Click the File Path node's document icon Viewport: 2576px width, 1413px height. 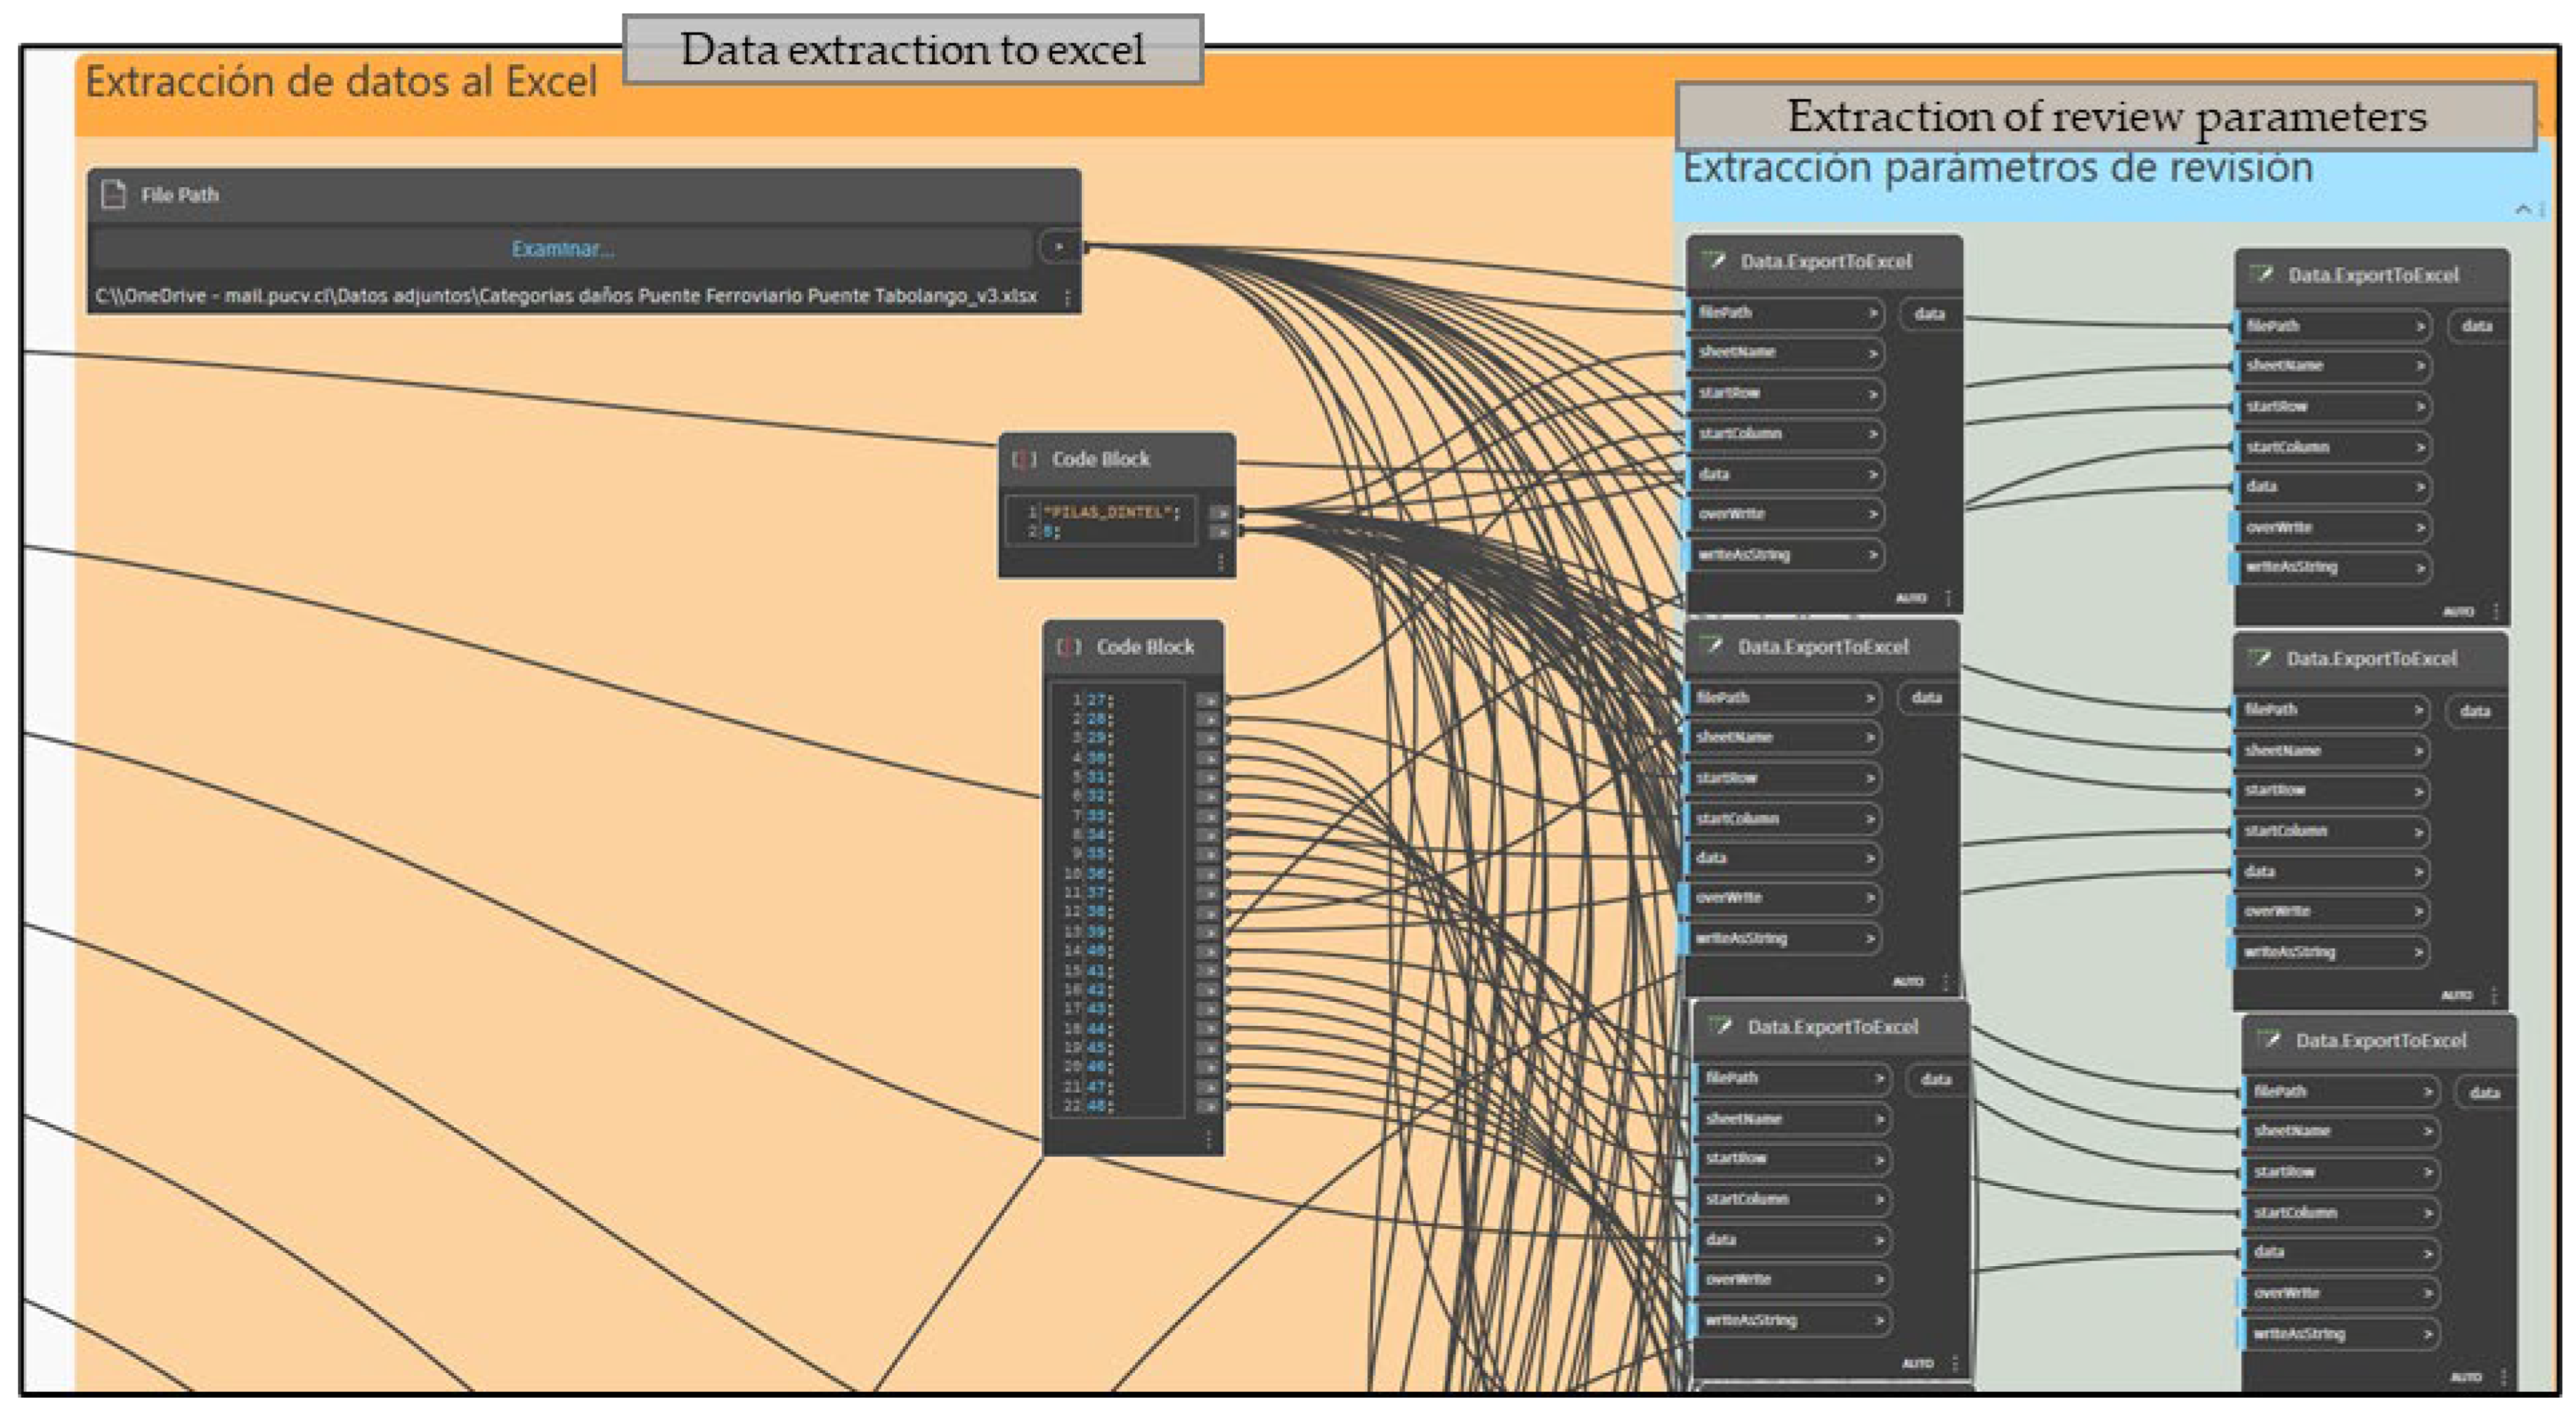(x=114, y=194)
